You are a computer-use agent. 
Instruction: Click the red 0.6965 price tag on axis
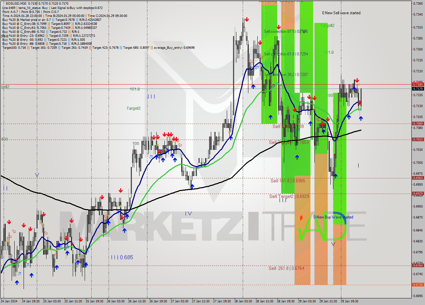tap(418, 178)
